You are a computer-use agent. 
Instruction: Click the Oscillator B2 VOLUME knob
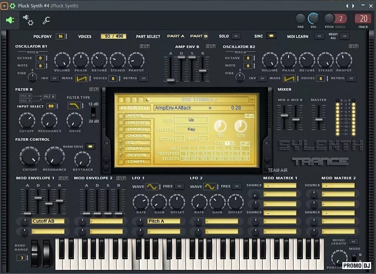pyautogui.click(x=270, y=60)
